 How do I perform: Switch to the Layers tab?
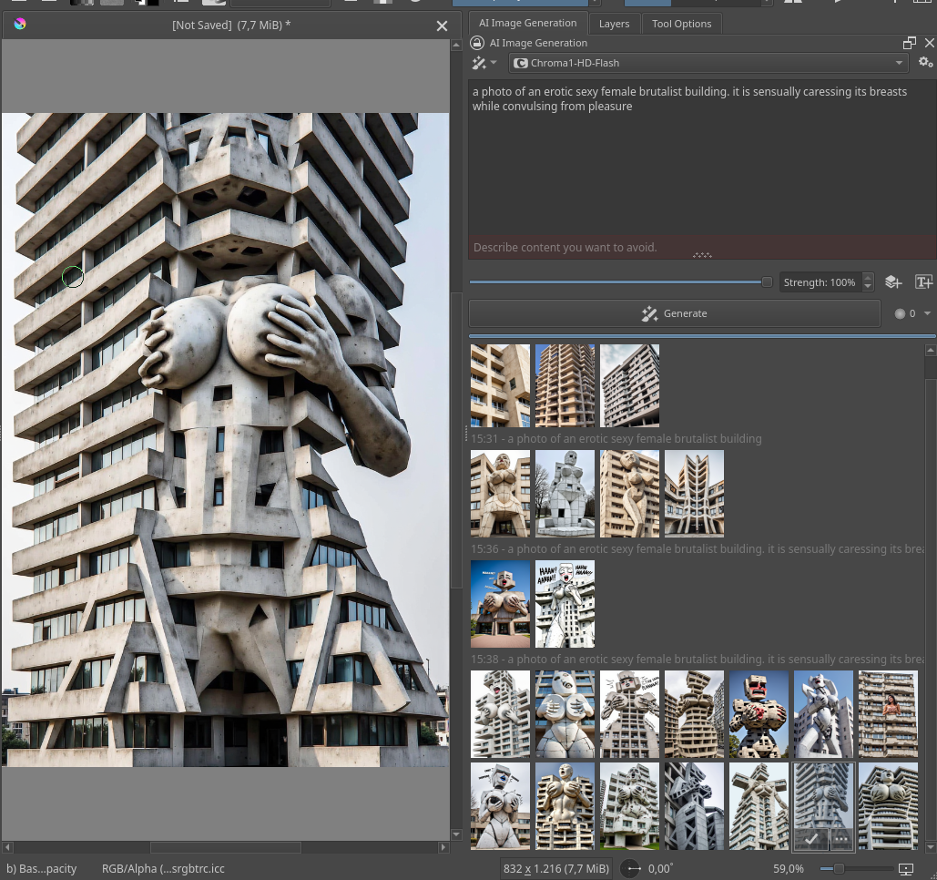(614, 24)
